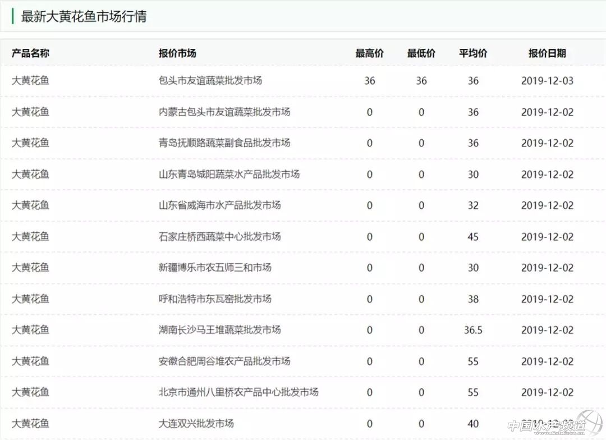Select 青岛抚顺路蔬菜副食品批发市场 row
This screenshot has width=606, height=440.
224,143
